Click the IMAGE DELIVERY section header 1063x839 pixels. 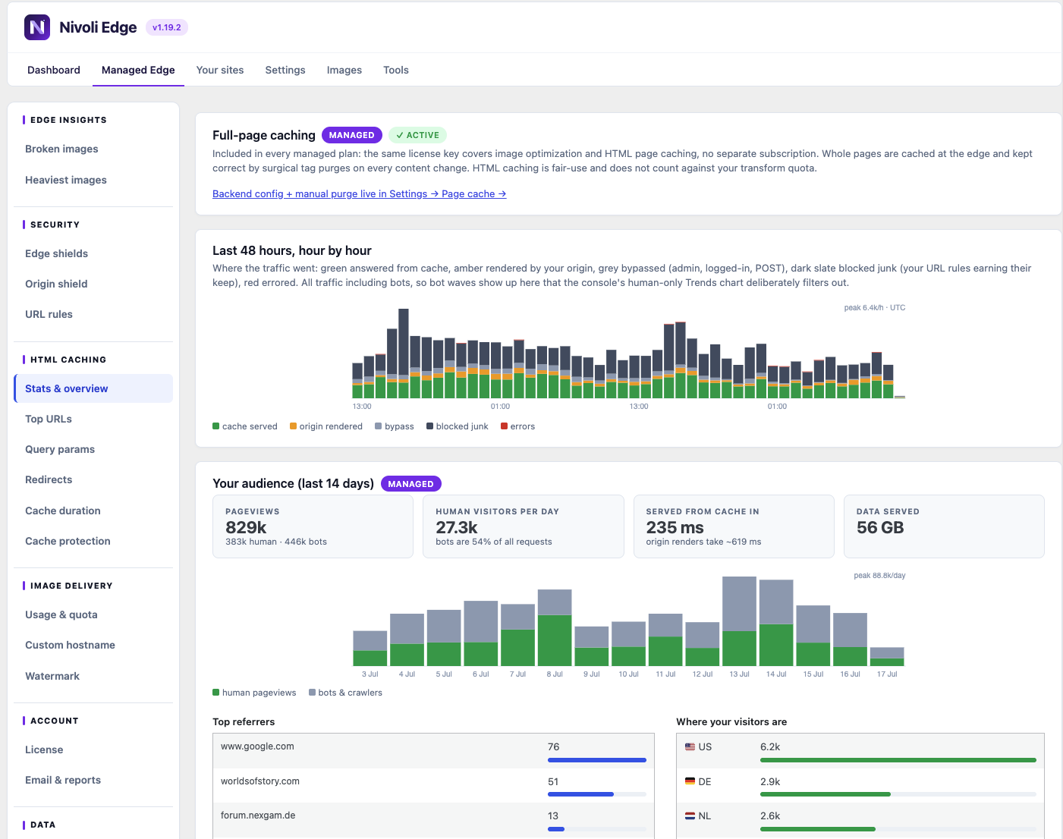[x=71, y=586]
